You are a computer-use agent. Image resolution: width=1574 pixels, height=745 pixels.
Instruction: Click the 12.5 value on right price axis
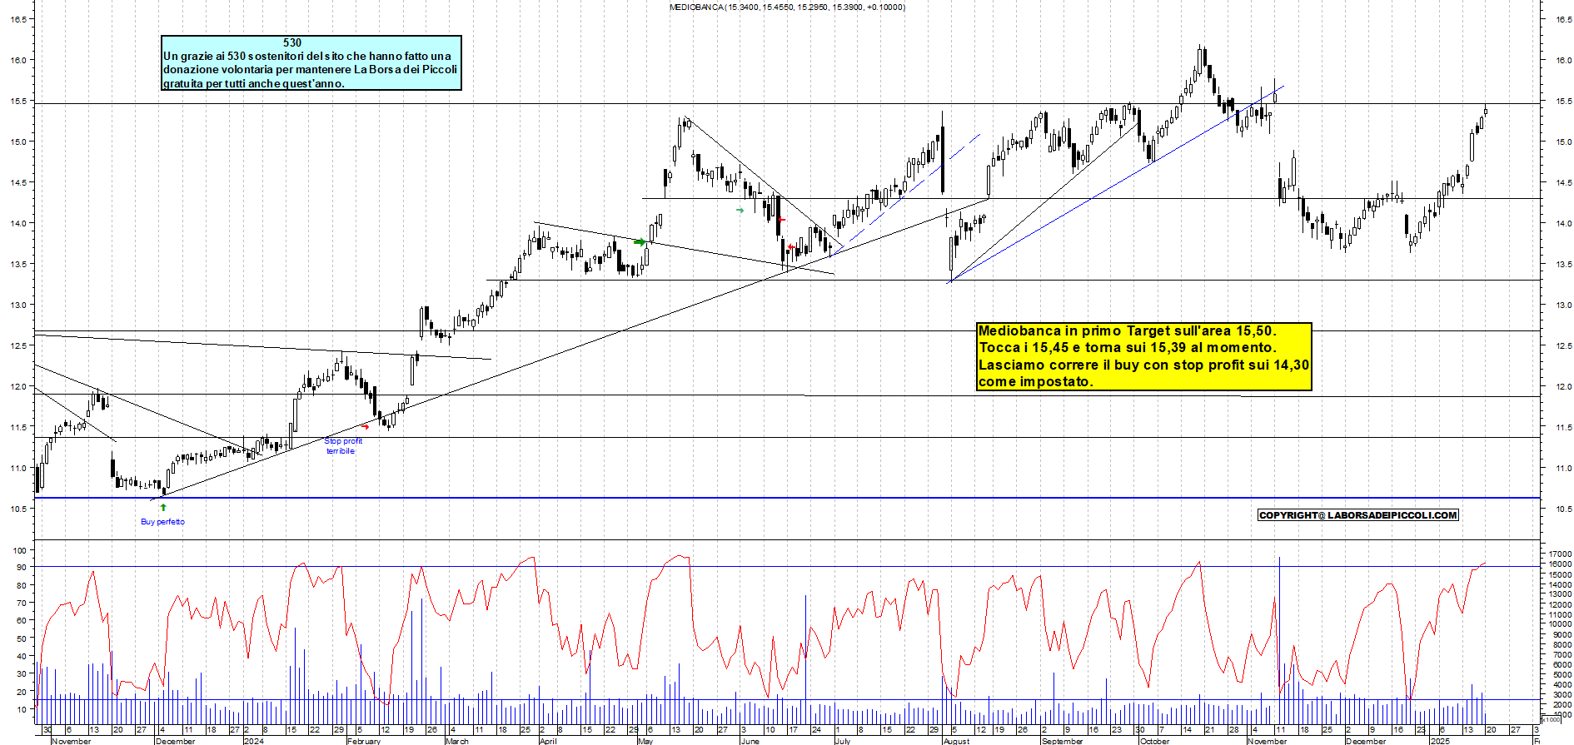[1563, 345]
